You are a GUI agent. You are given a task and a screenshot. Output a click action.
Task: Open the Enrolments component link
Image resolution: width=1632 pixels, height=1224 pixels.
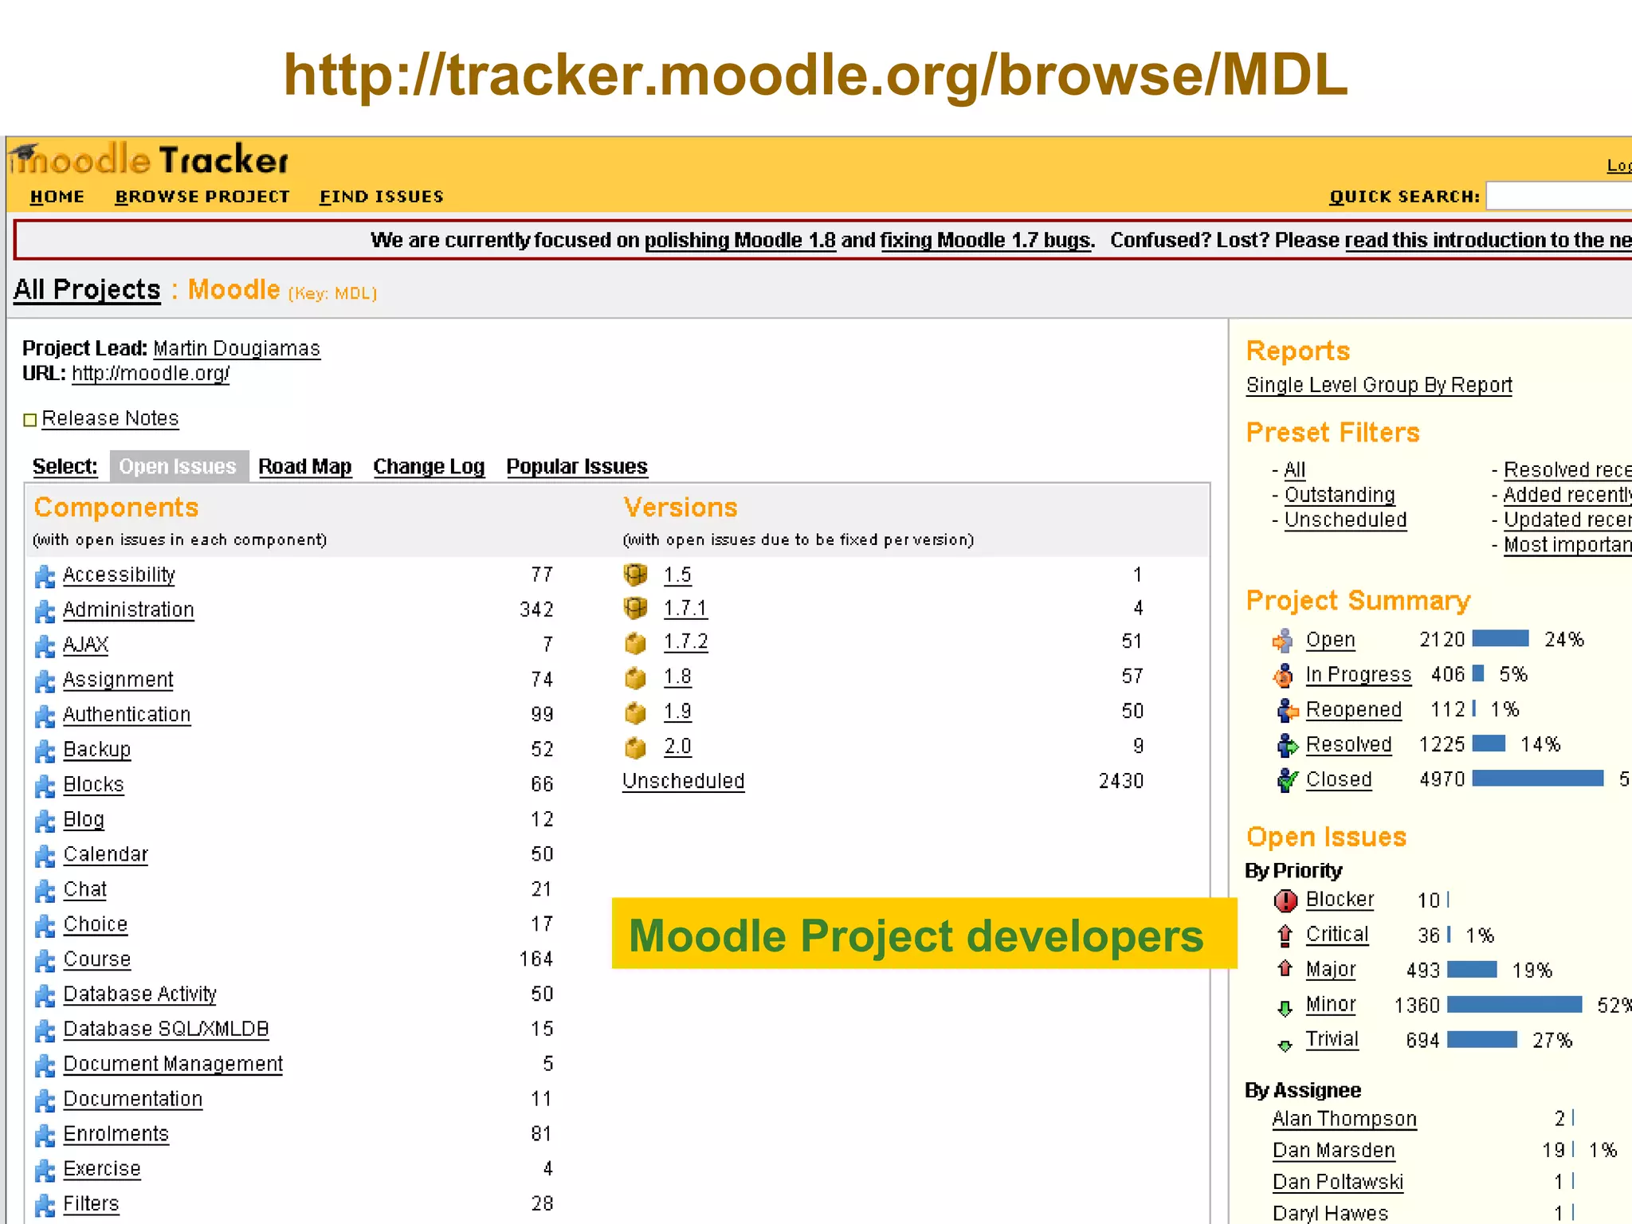tap(116, 1134)
